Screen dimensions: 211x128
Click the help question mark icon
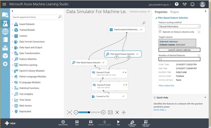click(x=177, y=4)
